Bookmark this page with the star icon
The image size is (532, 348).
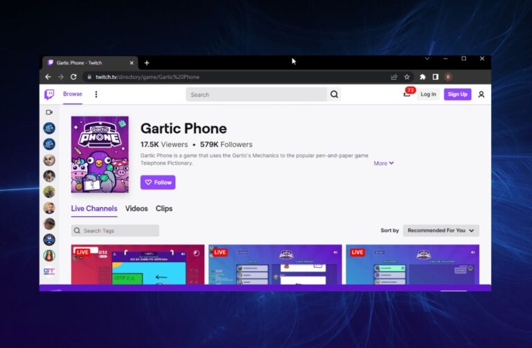(x=407, y=77)
